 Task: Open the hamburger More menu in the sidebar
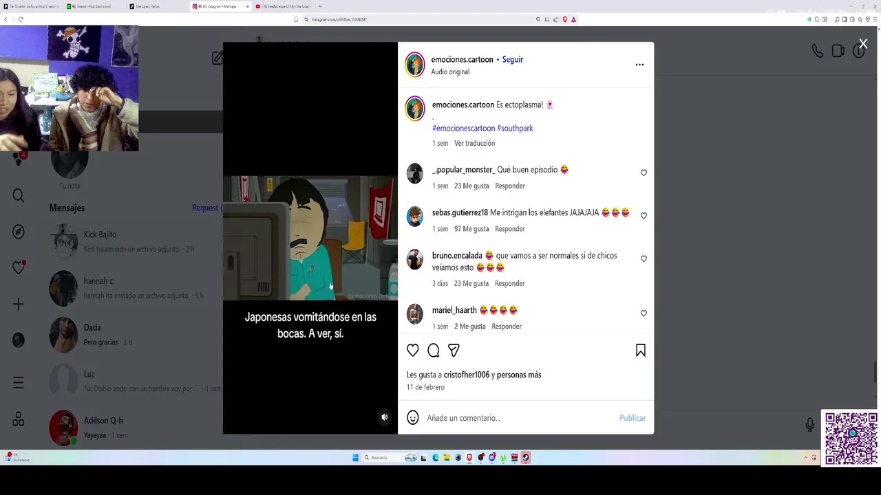coord(19,382)
